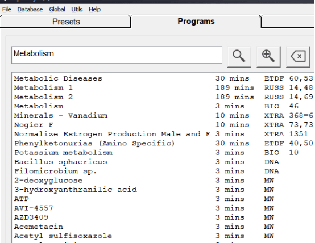The height and width of the screenshot is (243, 315).
Task: Open the Utils menu
Action: 77,10
